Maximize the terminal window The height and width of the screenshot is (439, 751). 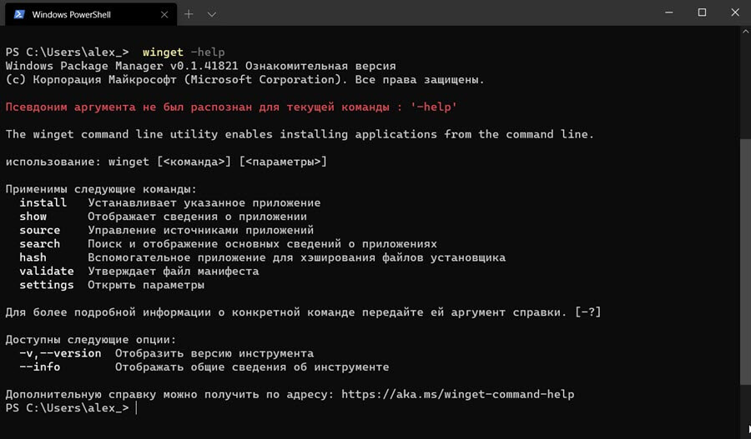[x=702, y=12]
